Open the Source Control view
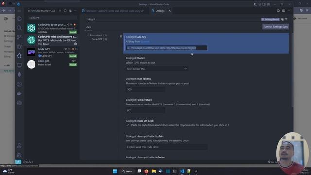The width and height of the screenshot is (311, 175). [x=19, y=37]
